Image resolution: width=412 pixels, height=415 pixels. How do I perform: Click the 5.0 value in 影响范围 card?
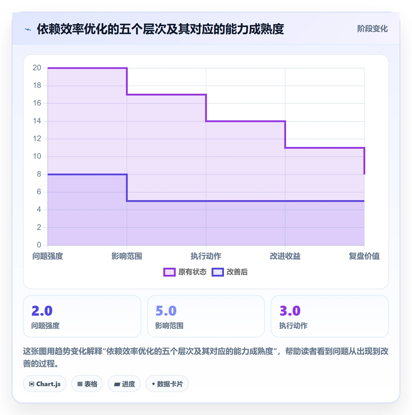coord(166,311)
